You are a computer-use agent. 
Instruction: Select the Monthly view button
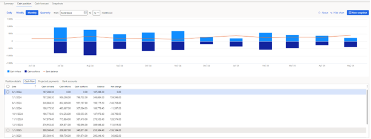[x=32, y=13]
